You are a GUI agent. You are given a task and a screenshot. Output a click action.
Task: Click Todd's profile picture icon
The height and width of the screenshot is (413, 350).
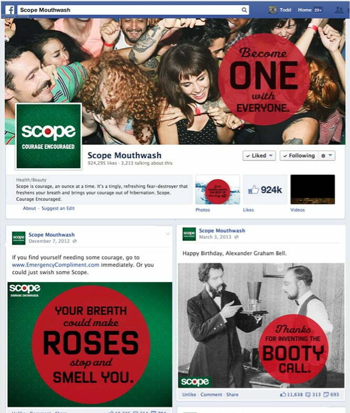(x=272, y=10)
